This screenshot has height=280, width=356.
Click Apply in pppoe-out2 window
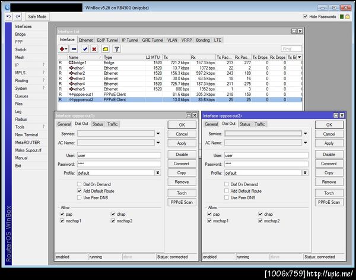(329, 143)
